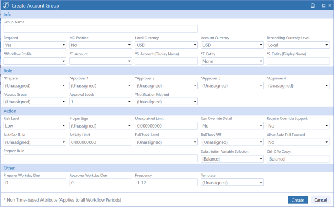Viewport: 334px width, 207px height.
Task: Expand the Template dropdown
Action: tap(232, 183)
